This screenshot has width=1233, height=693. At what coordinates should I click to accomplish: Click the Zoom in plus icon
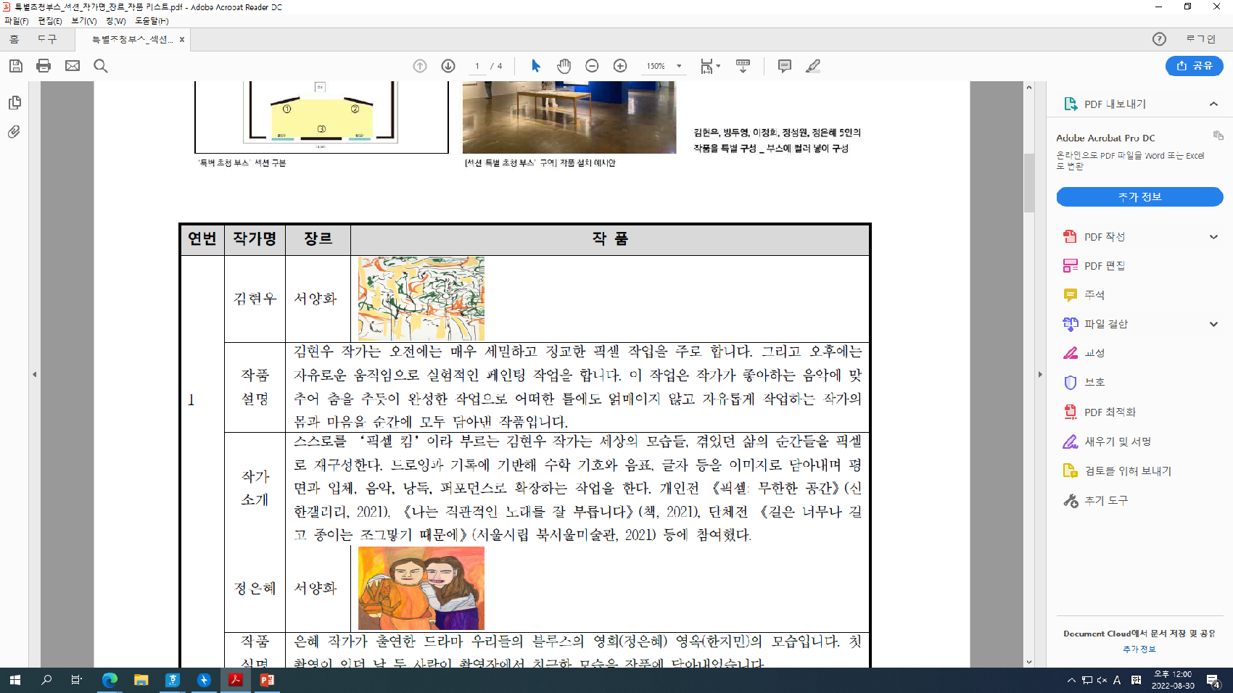click(x=620, y=66)
